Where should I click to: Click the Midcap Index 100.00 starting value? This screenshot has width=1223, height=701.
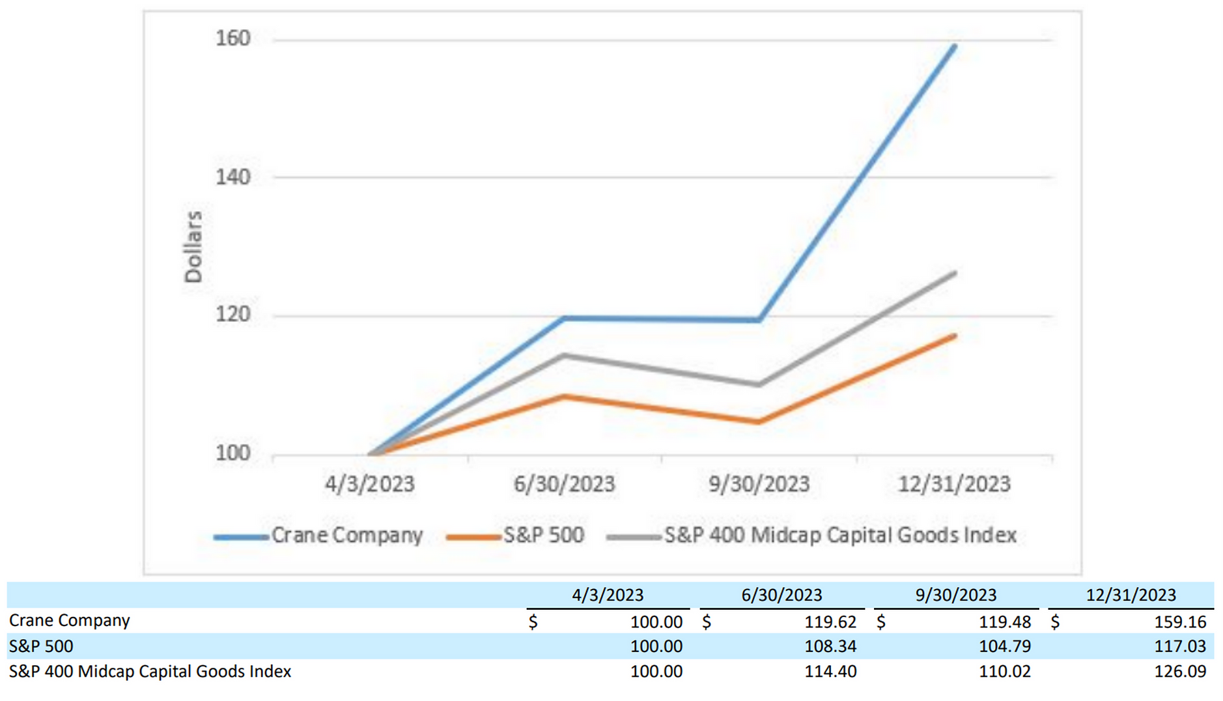[656, 671]
